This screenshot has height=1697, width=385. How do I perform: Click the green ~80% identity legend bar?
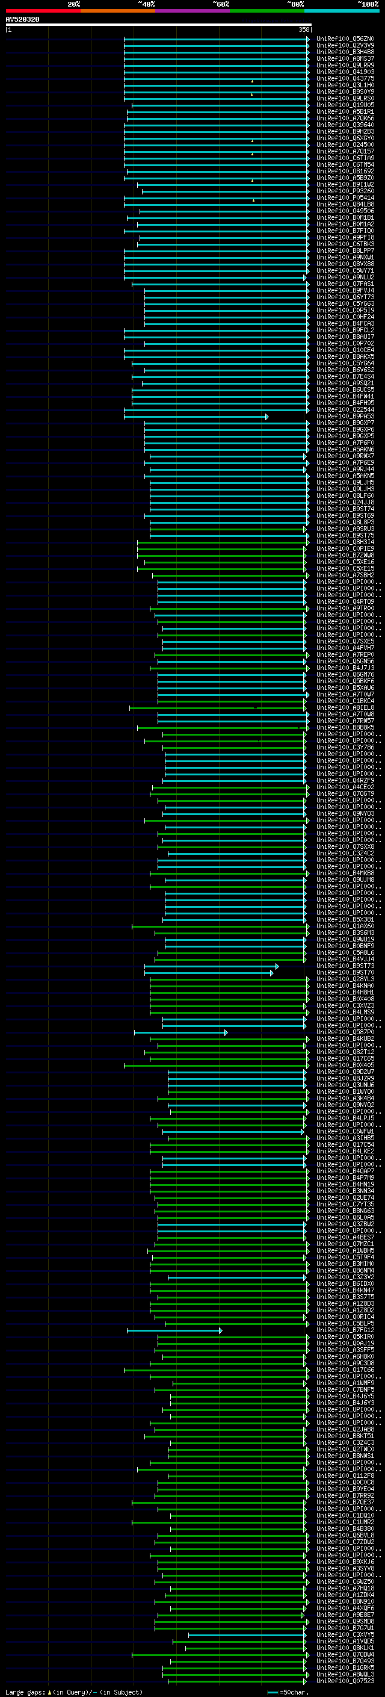tap(267, 11)
